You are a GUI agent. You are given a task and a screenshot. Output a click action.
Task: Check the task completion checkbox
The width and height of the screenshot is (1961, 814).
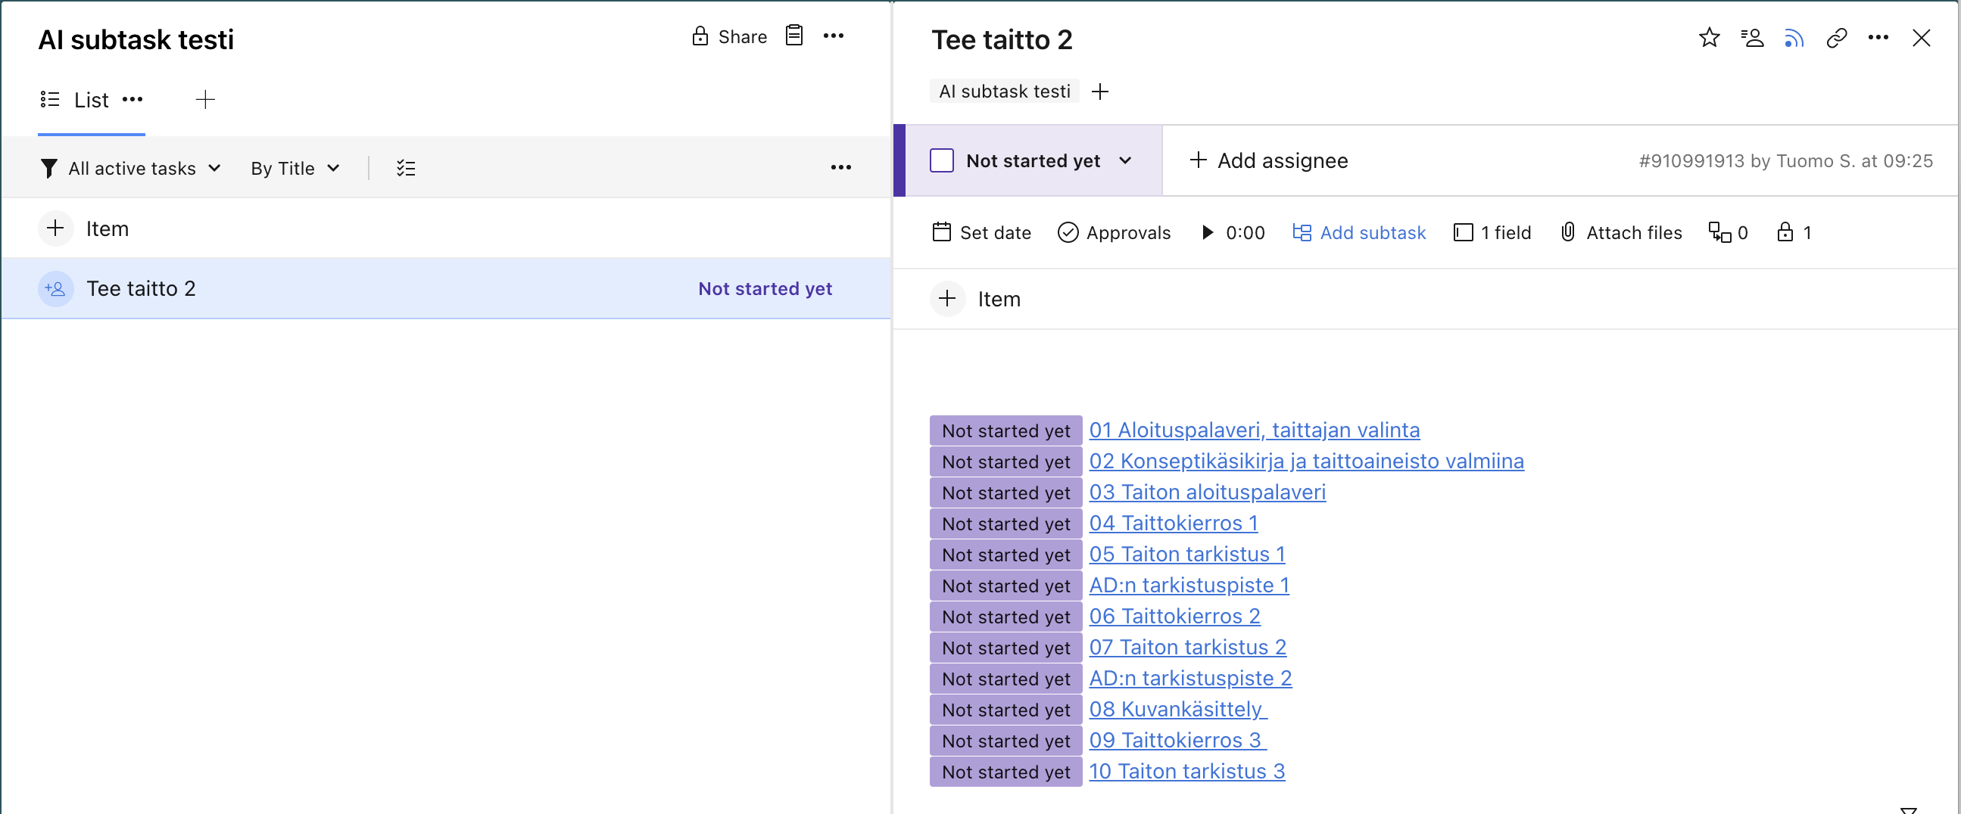[942, 160]
